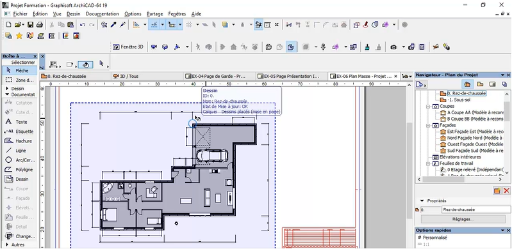The image size is (512, 249).
Task: Pick the Polyligne tool
Action: click(20, 170)
